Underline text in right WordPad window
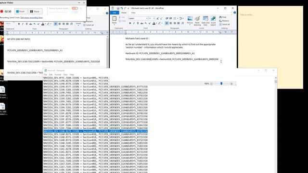This screenshot has width=308, height=173. pos(138,24)
